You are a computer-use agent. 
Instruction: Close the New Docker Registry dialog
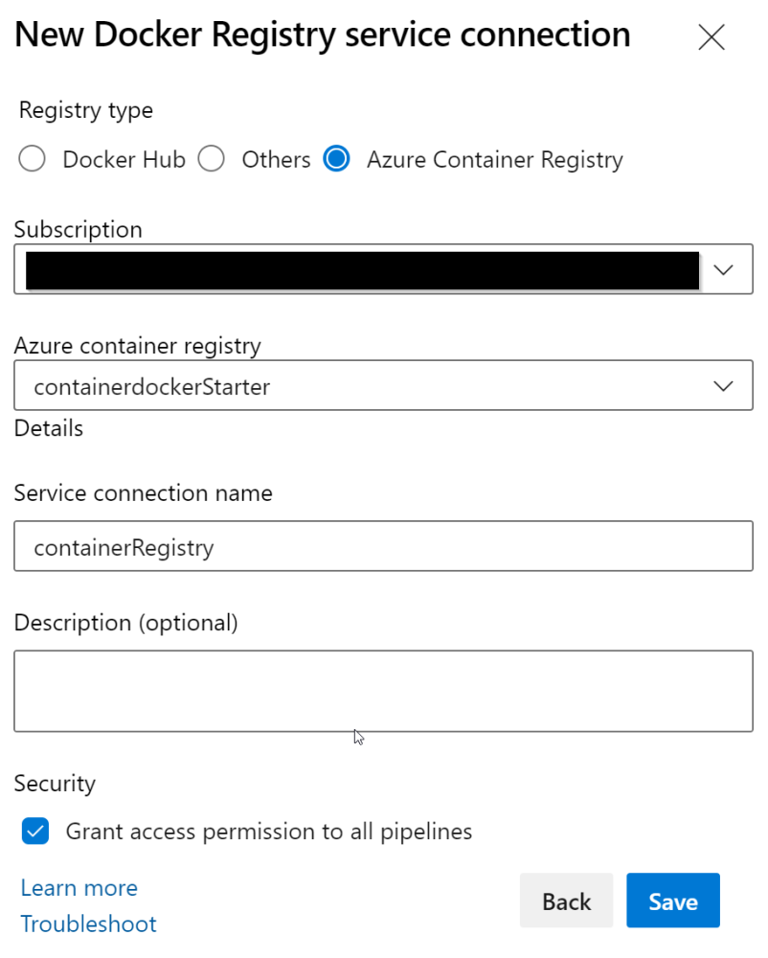click(712, 36)
